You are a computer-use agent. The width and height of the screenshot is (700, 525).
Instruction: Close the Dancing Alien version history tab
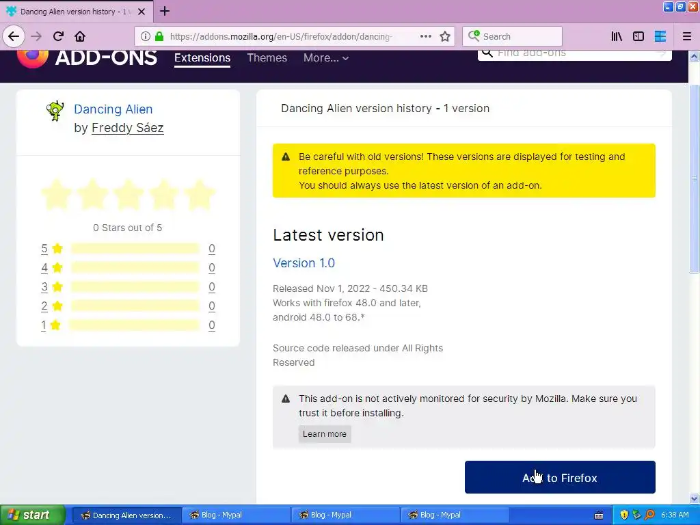pyautogui.click(x=142, y=12)
